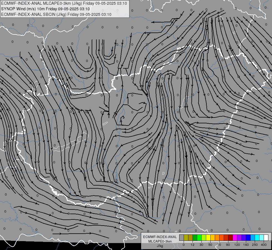Select the dark red legend swatch
This screenshot has height=250, width=272.
231,238
